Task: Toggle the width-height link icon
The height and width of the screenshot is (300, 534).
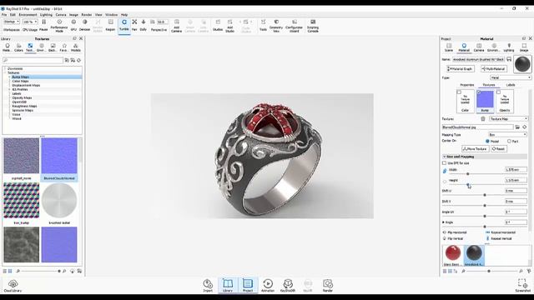Action: tap(445, 171)
